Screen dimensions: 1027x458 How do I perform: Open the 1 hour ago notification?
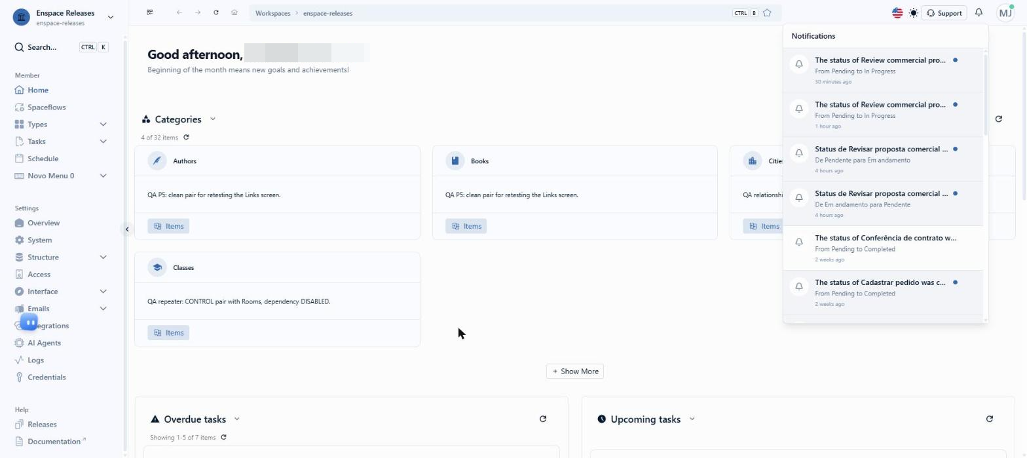point(883,115)
